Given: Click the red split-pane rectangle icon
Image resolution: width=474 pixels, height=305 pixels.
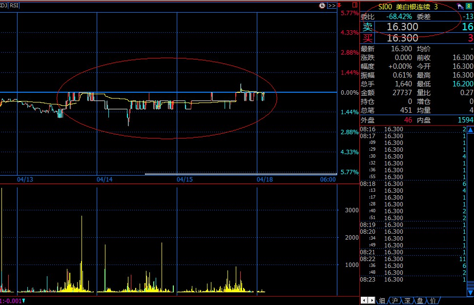Looking at the screenshot, I should click(355, 5).
